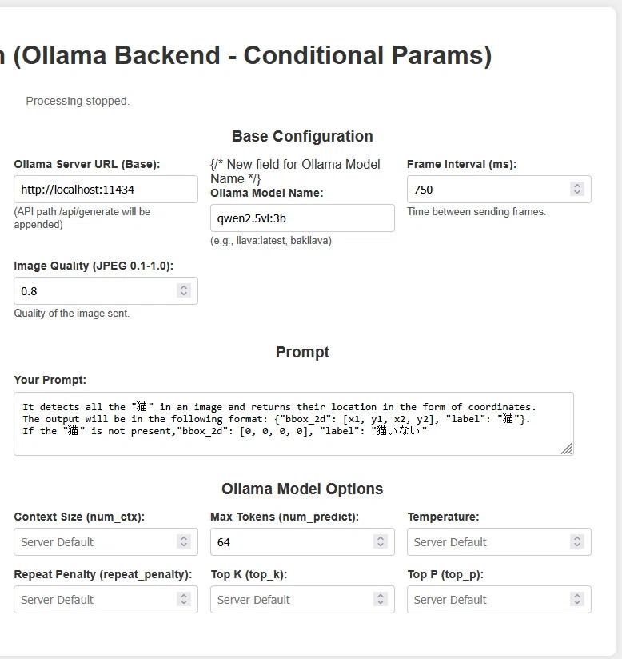
Task: Click inside the Your Prompt textarea
Action: click(293, 424)
